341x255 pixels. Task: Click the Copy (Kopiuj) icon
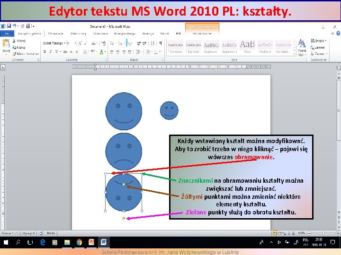[14, 47]
